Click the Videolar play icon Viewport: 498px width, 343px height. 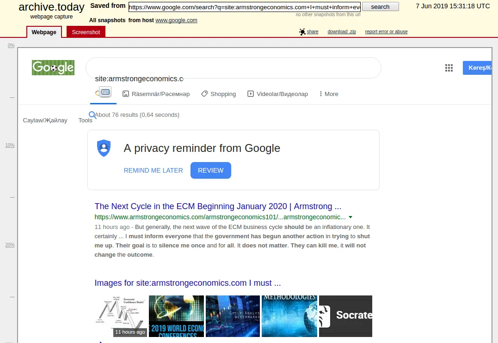pyautogui.click(x=251, y=94)
